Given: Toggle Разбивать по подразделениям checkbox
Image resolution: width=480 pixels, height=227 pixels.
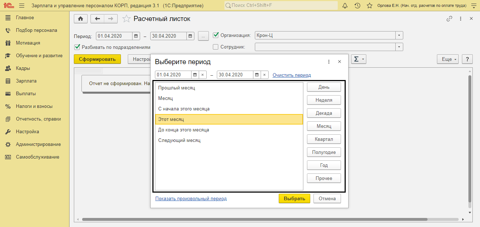Looking at the screenshot, I should [x=77, y=47].
